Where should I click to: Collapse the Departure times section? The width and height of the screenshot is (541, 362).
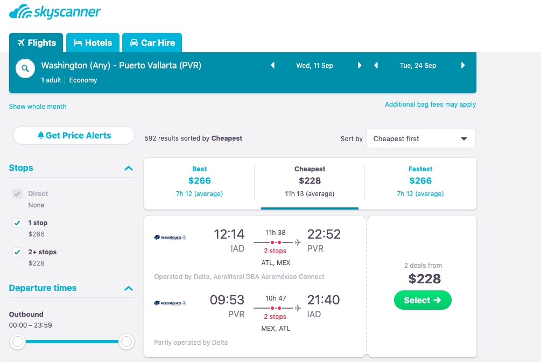(128, 288)
